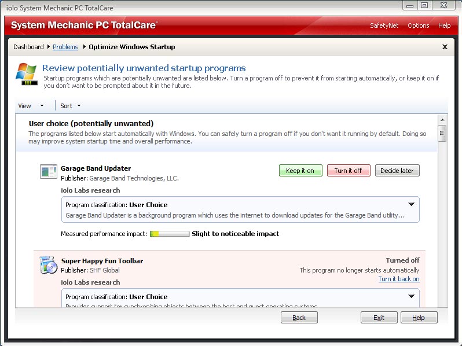Turn off Garage Band Updater
The image size is (462, 346).
[349, 171]
